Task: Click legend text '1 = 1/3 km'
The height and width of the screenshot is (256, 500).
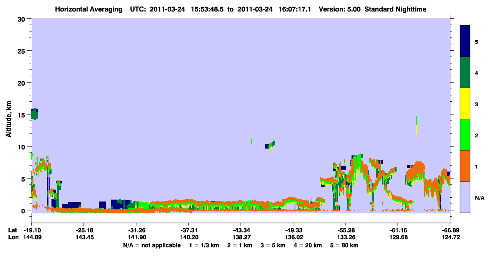Action: point(204,245)
